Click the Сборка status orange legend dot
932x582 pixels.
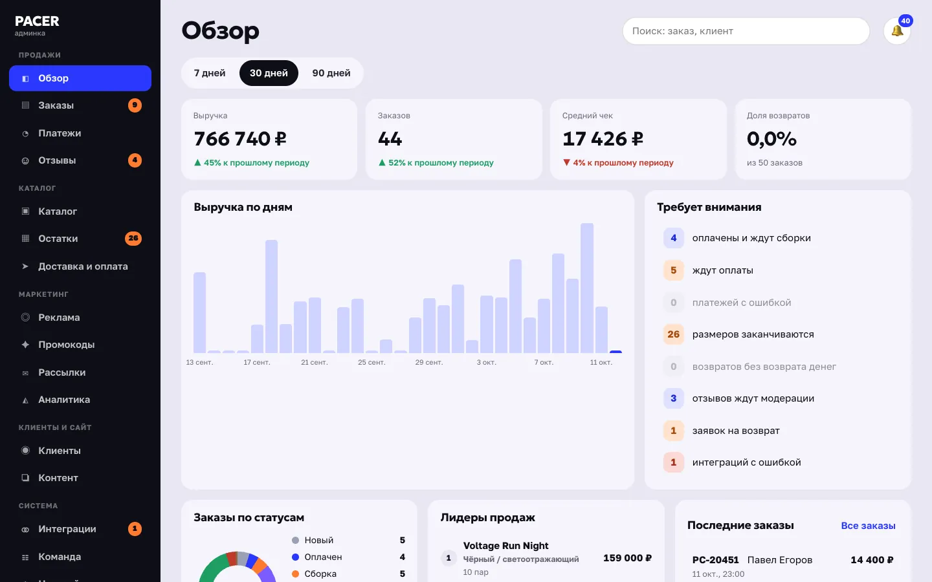tap(295, 574)
